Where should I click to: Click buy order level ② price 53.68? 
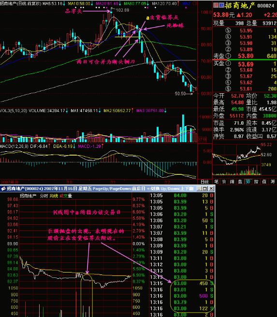(x=246, y=70)
